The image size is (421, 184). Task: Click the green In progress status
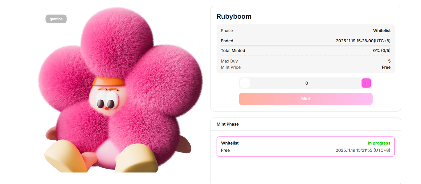(x=379, y=143)
